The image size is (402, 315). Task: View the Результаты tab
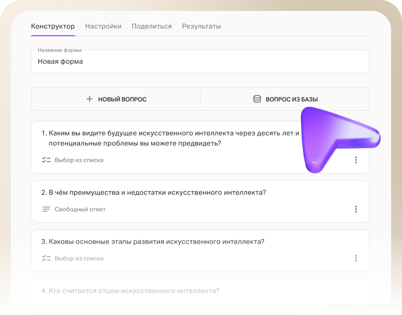pyautogui.click(x=201, y=26)
